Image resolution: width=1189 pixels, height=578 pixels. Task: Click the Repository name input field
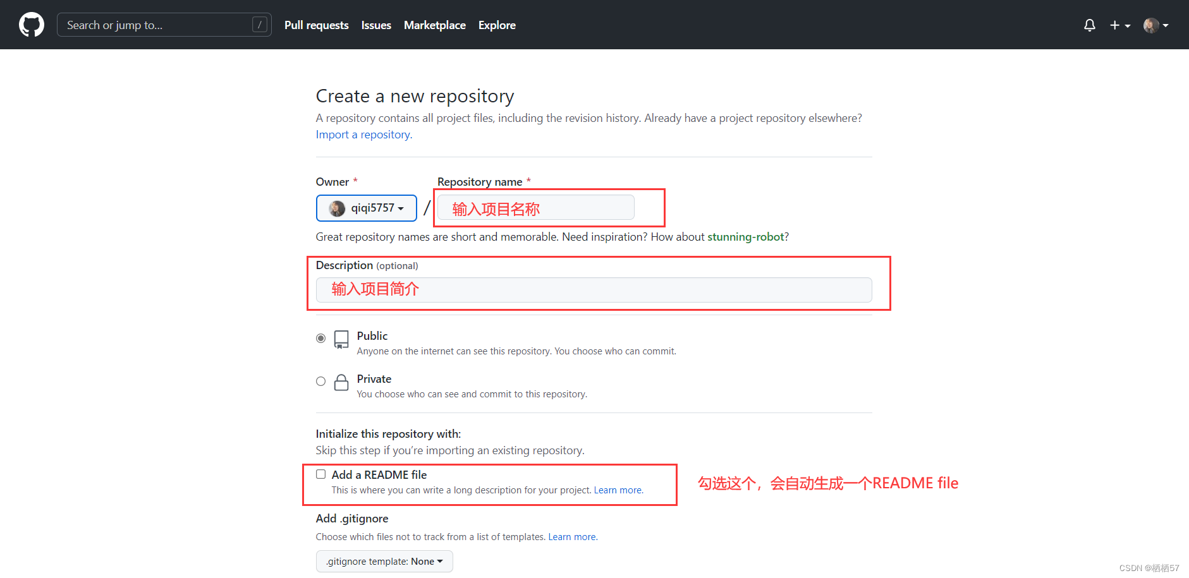(536, 208)
